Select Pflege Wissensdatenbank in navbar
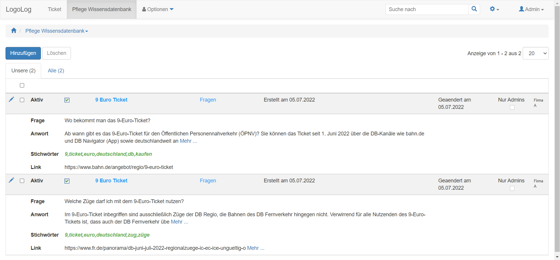 point(102,9)
